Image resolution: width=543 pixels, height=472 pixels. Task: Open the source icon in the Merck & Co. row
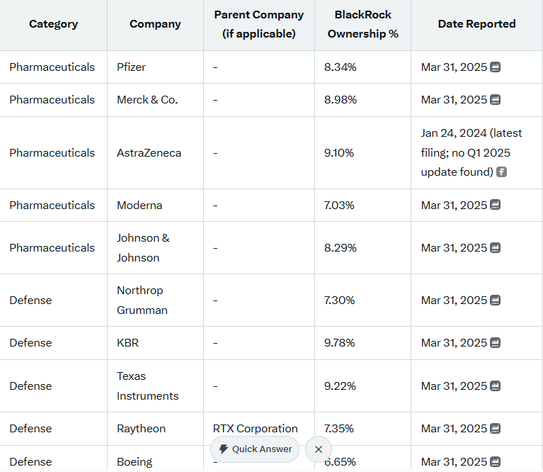(x=496, y=100)
